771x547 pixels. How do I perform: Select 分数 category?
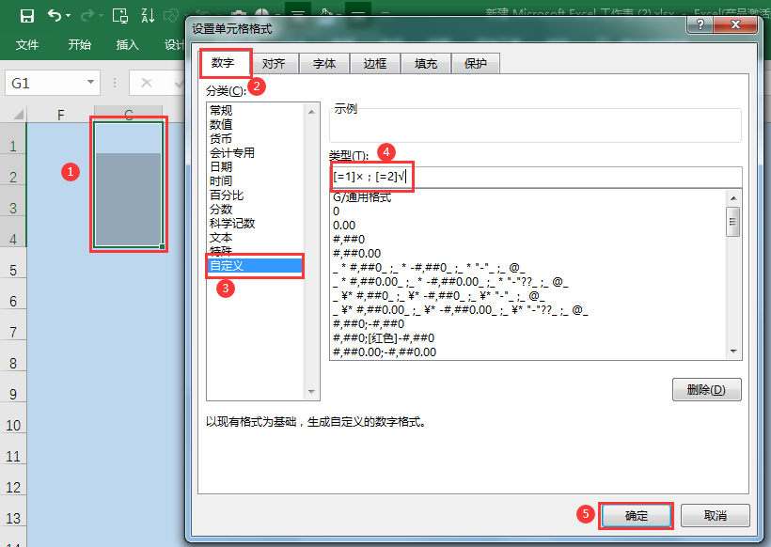coord(221,210)
